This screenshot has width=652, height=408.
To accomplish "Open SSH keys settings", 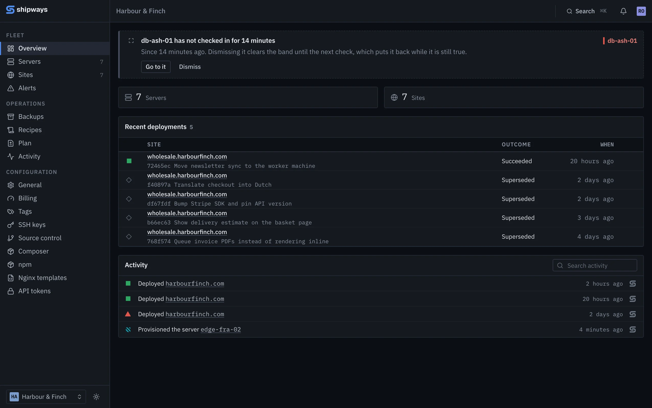I will click(55, 224).
